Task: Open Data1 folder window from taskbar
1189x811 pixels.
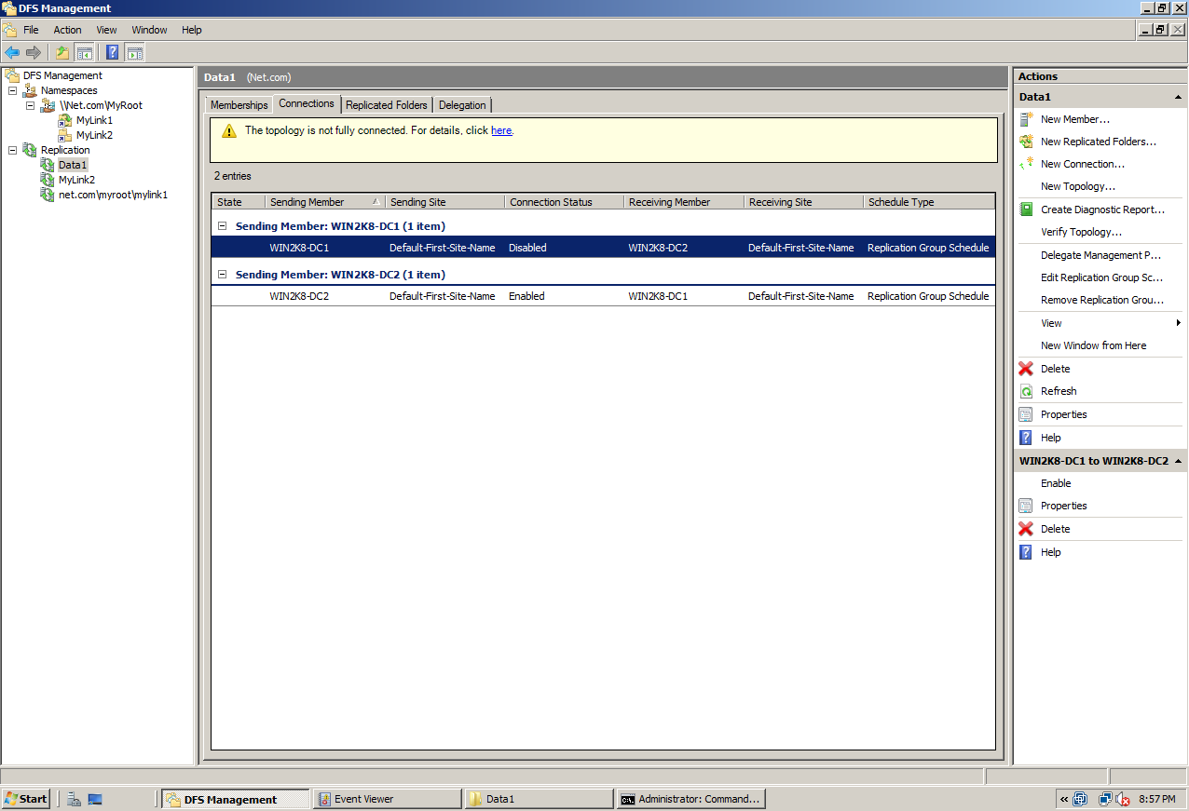Action: tap(539, 799)
